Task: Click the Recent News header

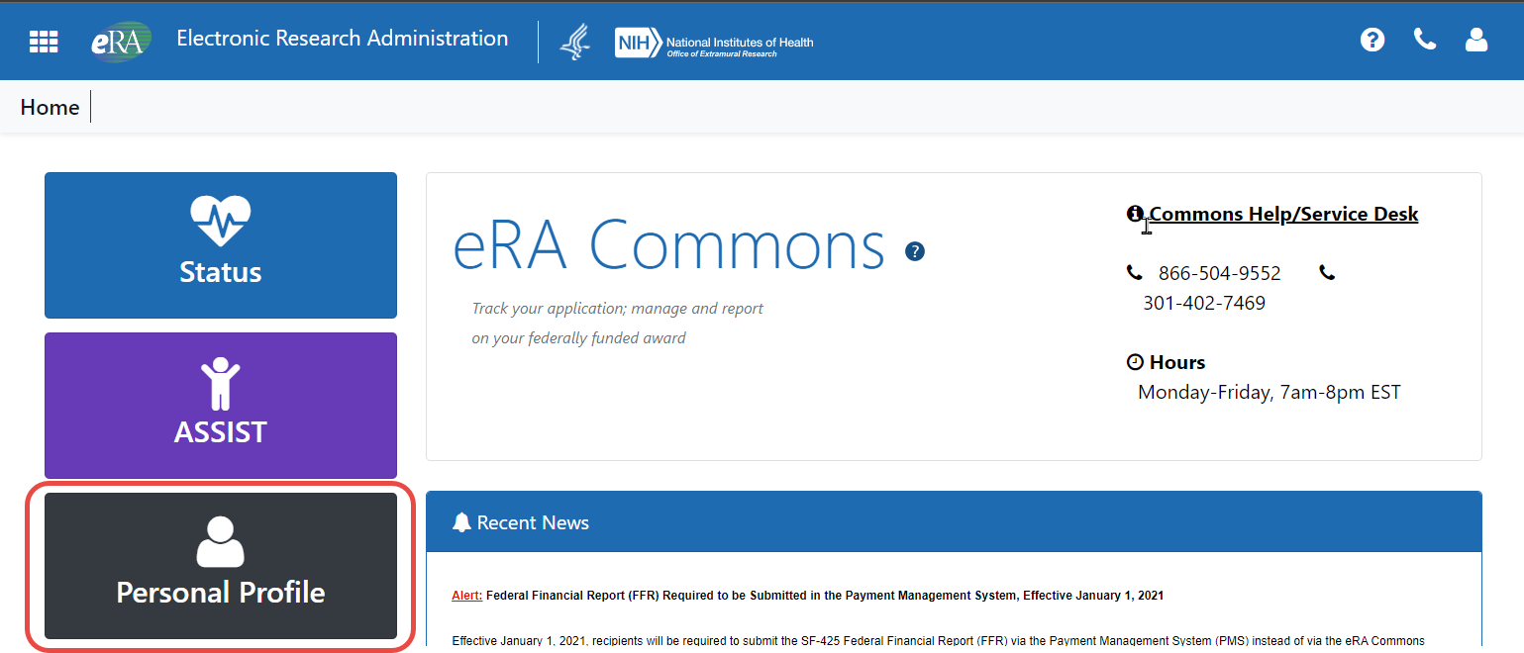Action: [954, 521]
